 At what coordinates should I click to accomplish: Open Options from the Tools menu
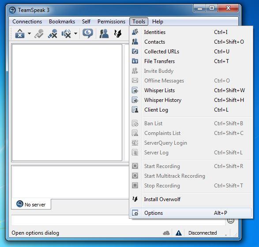coord(191,213)
